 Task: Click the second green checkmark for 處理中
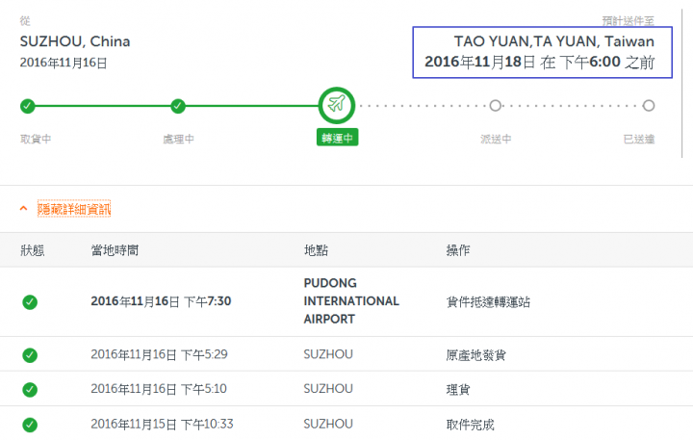pyautogui.click(x=178, y=106)
